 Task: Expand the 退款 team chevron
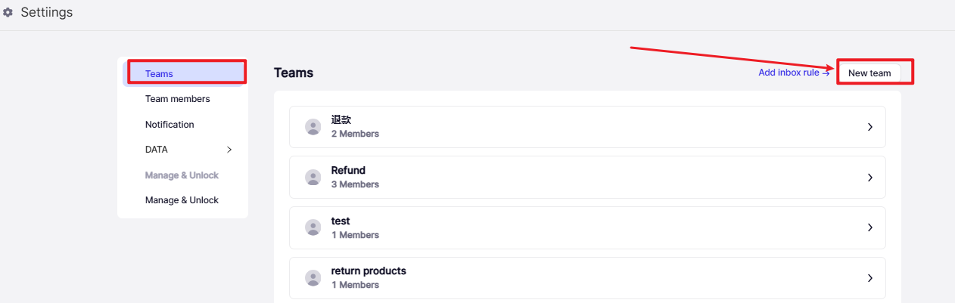coord(870,127)
